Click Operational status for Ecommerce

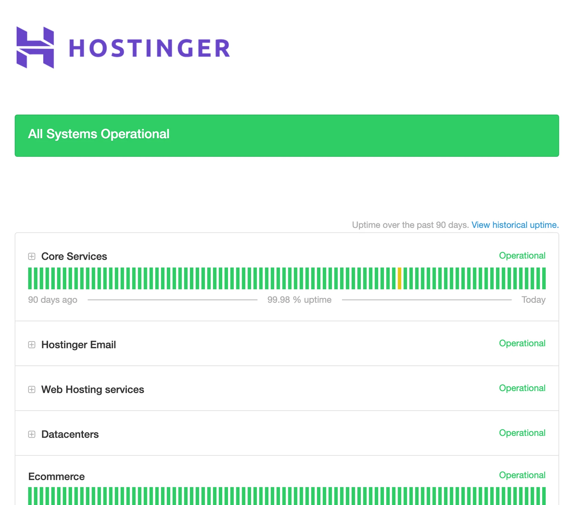(x=522, y=475)
